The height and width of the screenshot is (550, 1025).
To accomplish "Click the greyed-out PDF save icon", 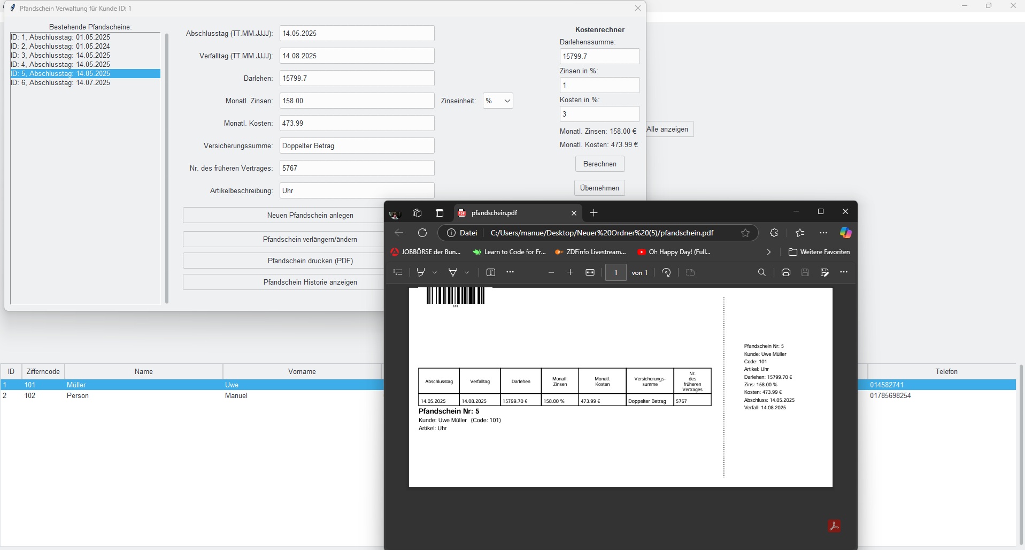I will 805,272.
